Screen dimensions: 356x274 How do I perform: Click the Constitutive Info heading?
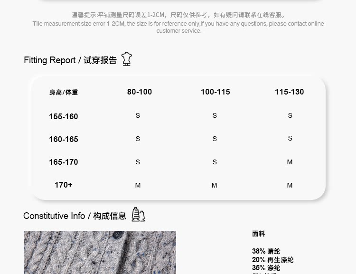point(75,216)
